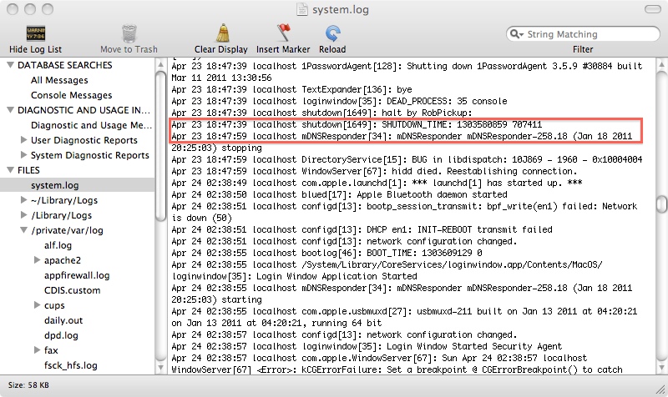668x397 pixels.
Task: Select All Messages in sidebar
Action: (59, 80)
